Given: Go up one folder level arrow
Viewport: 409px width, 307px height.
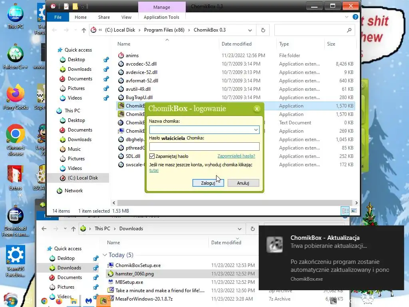Looking at the screenshot, I should click(84, 30).
